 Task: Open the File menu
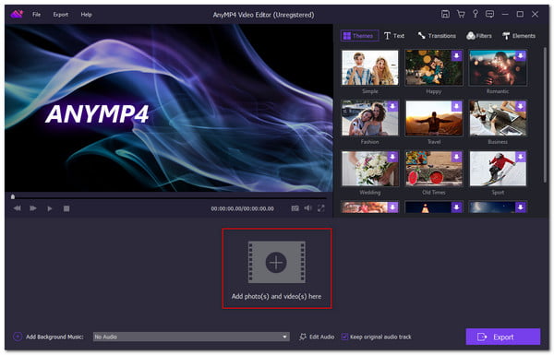36,15
